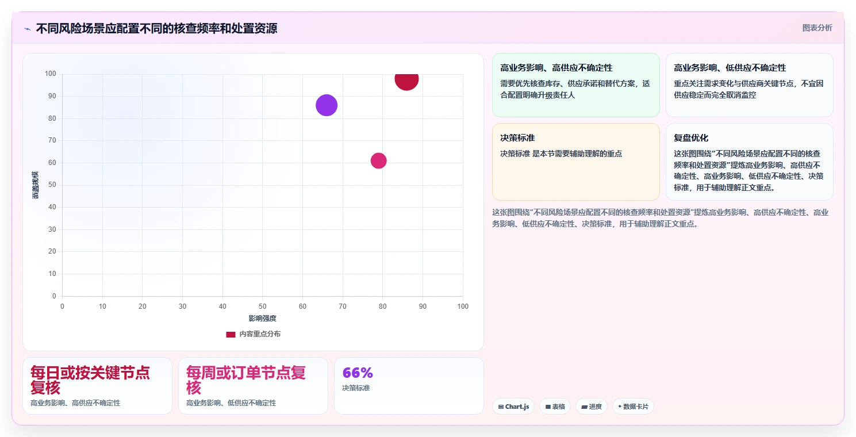Screen dimensions: 856x437
Task: Open the 数据卡片 tag chip
Action: pyautogui.click(x=633, y=407)
